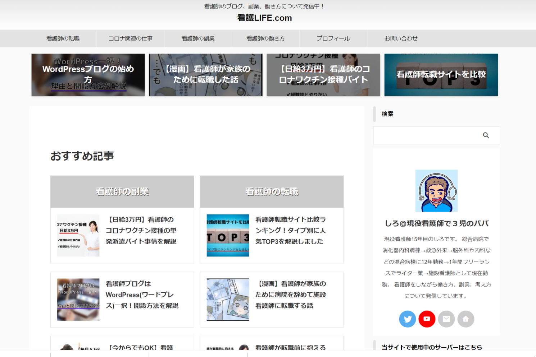Click the WordPress一択 article thumbnail
Viewport: 536px width, 357px height.
click(x=78, y=300)
